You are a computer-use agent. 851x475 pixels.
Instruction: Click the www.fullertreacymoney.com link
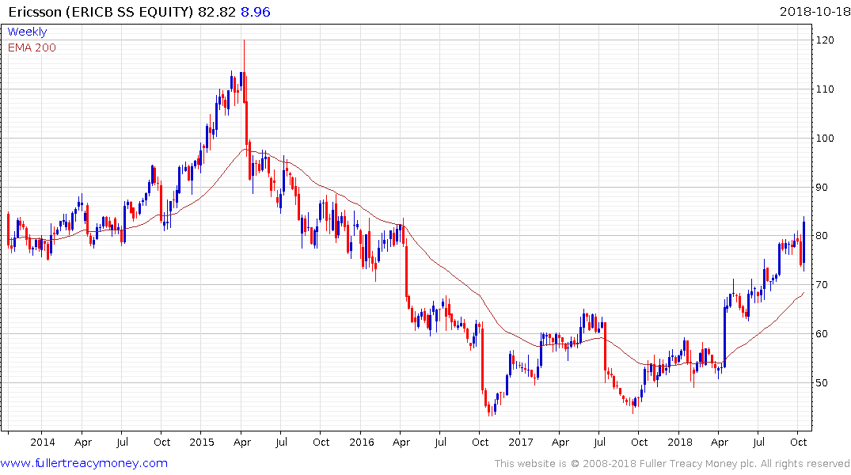point(84,463)
